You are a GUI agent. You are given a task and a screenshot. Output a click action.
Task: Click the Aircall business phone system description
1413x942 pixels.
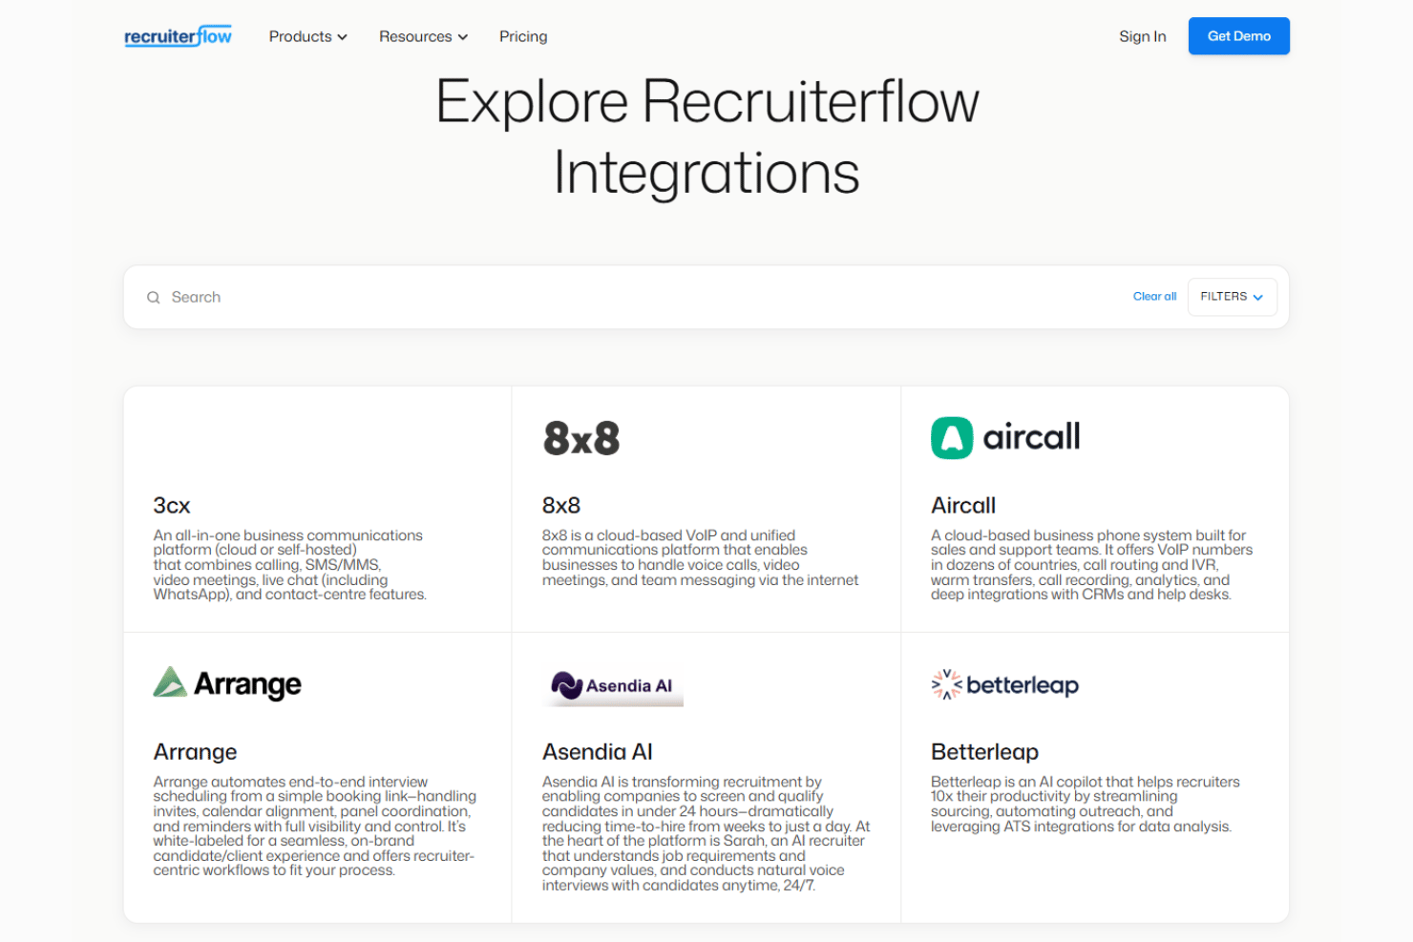pyautogui.click(x=1091, y=565)
